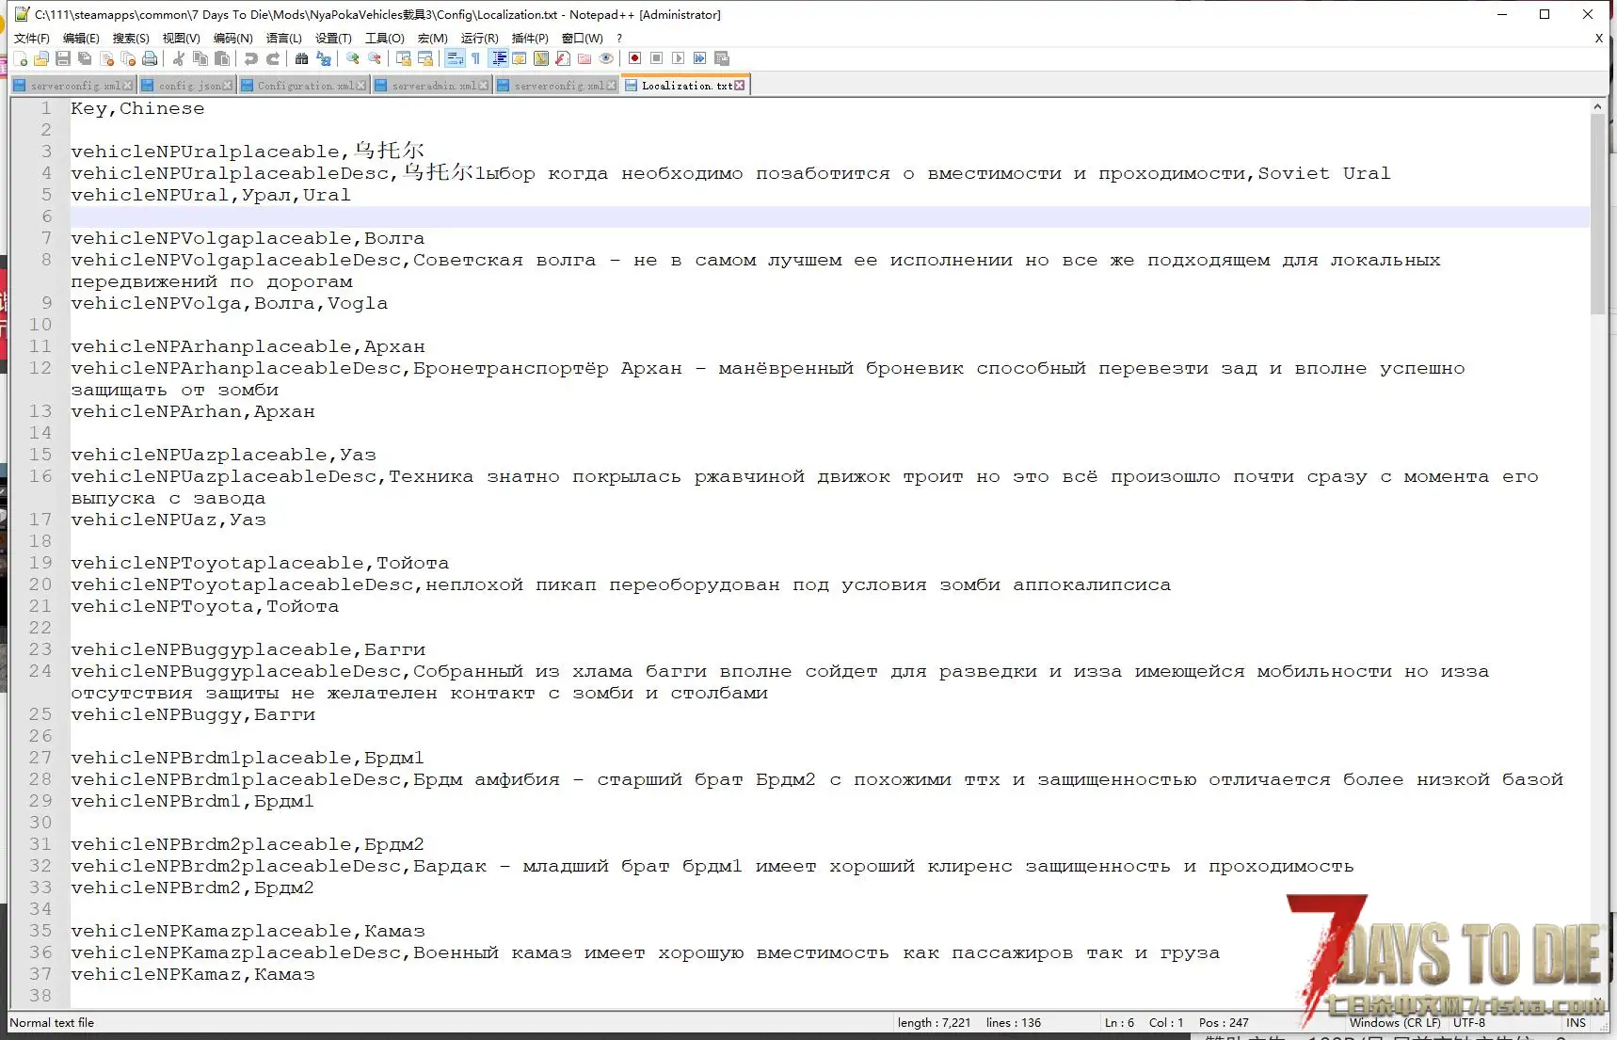The image size is (1617, 1040).
Task: Switch to the serveradmin.xml tab
Action: (433, 86)
